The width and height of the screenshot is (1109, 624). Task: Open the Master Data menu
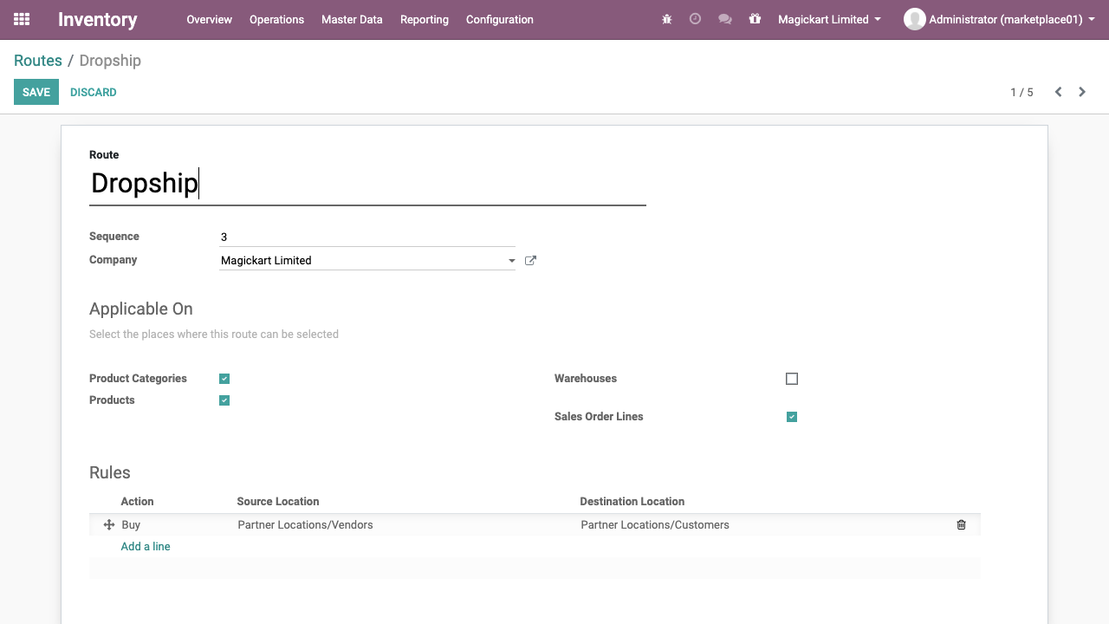coord(352,19)
